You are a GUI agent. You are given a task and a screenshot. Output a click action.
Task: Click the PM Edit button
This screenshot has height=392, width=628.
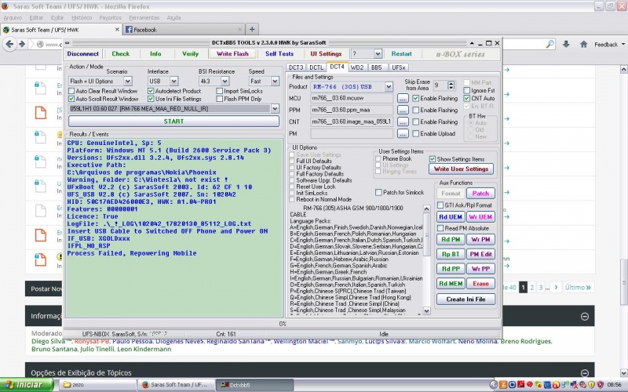480,254
